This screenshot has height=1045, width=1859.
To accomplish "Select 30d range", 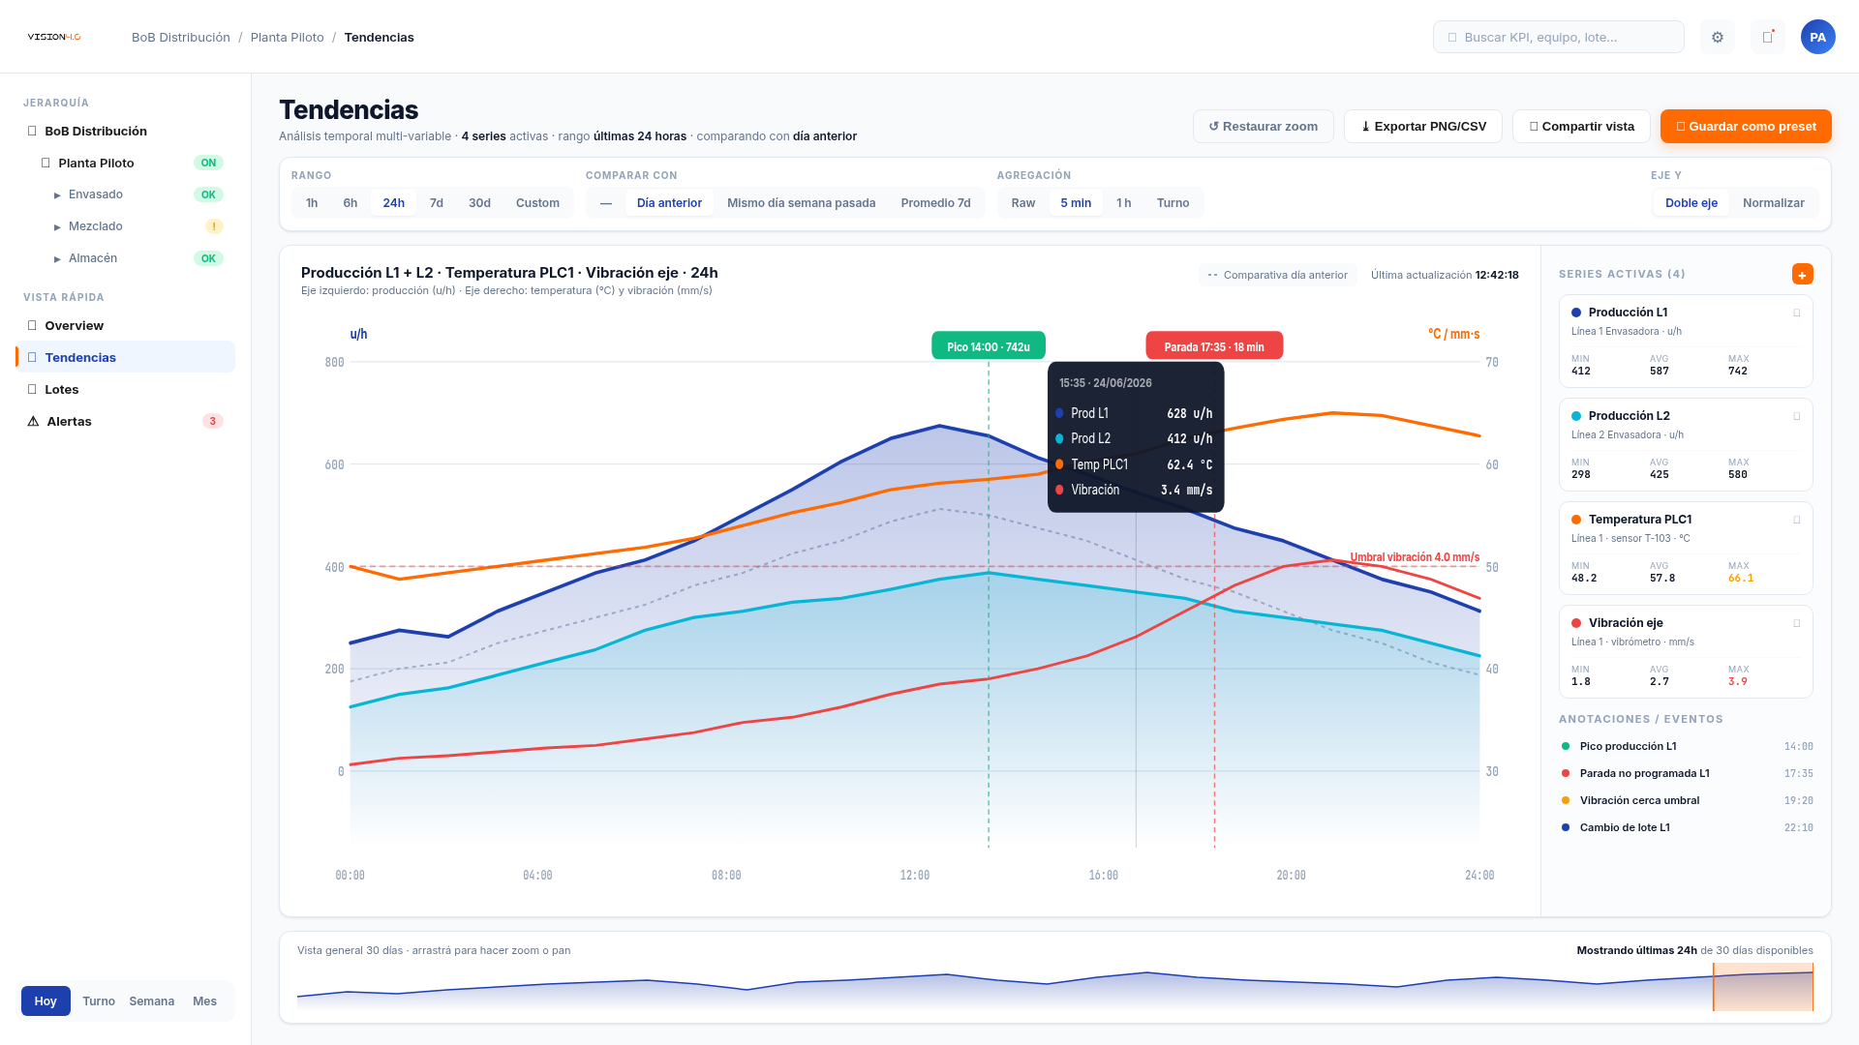I will (479, 203).
